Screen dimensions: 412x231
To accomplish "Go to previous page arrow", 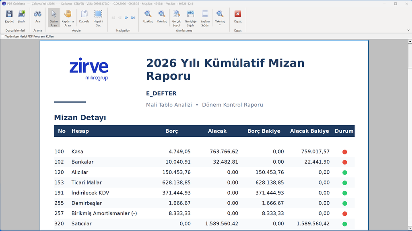I will pyautogui.click(x=120, y=18).
